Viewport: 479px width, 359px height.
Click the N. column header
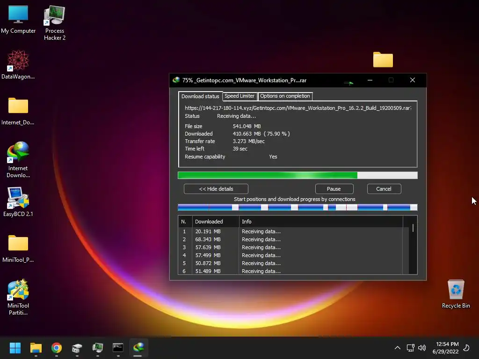pyautogui.click(x=185, y=221)
